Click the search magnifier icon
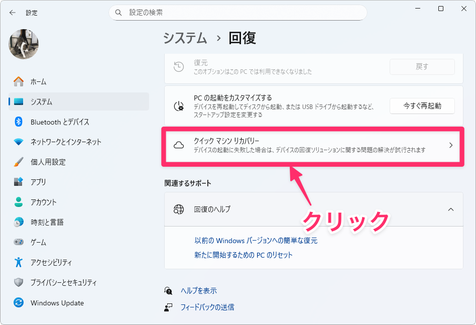Screen dimensions: 476x325 [118, 13]
